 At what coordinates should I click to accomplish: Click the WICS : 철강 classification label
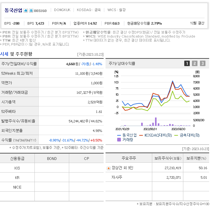116,10
